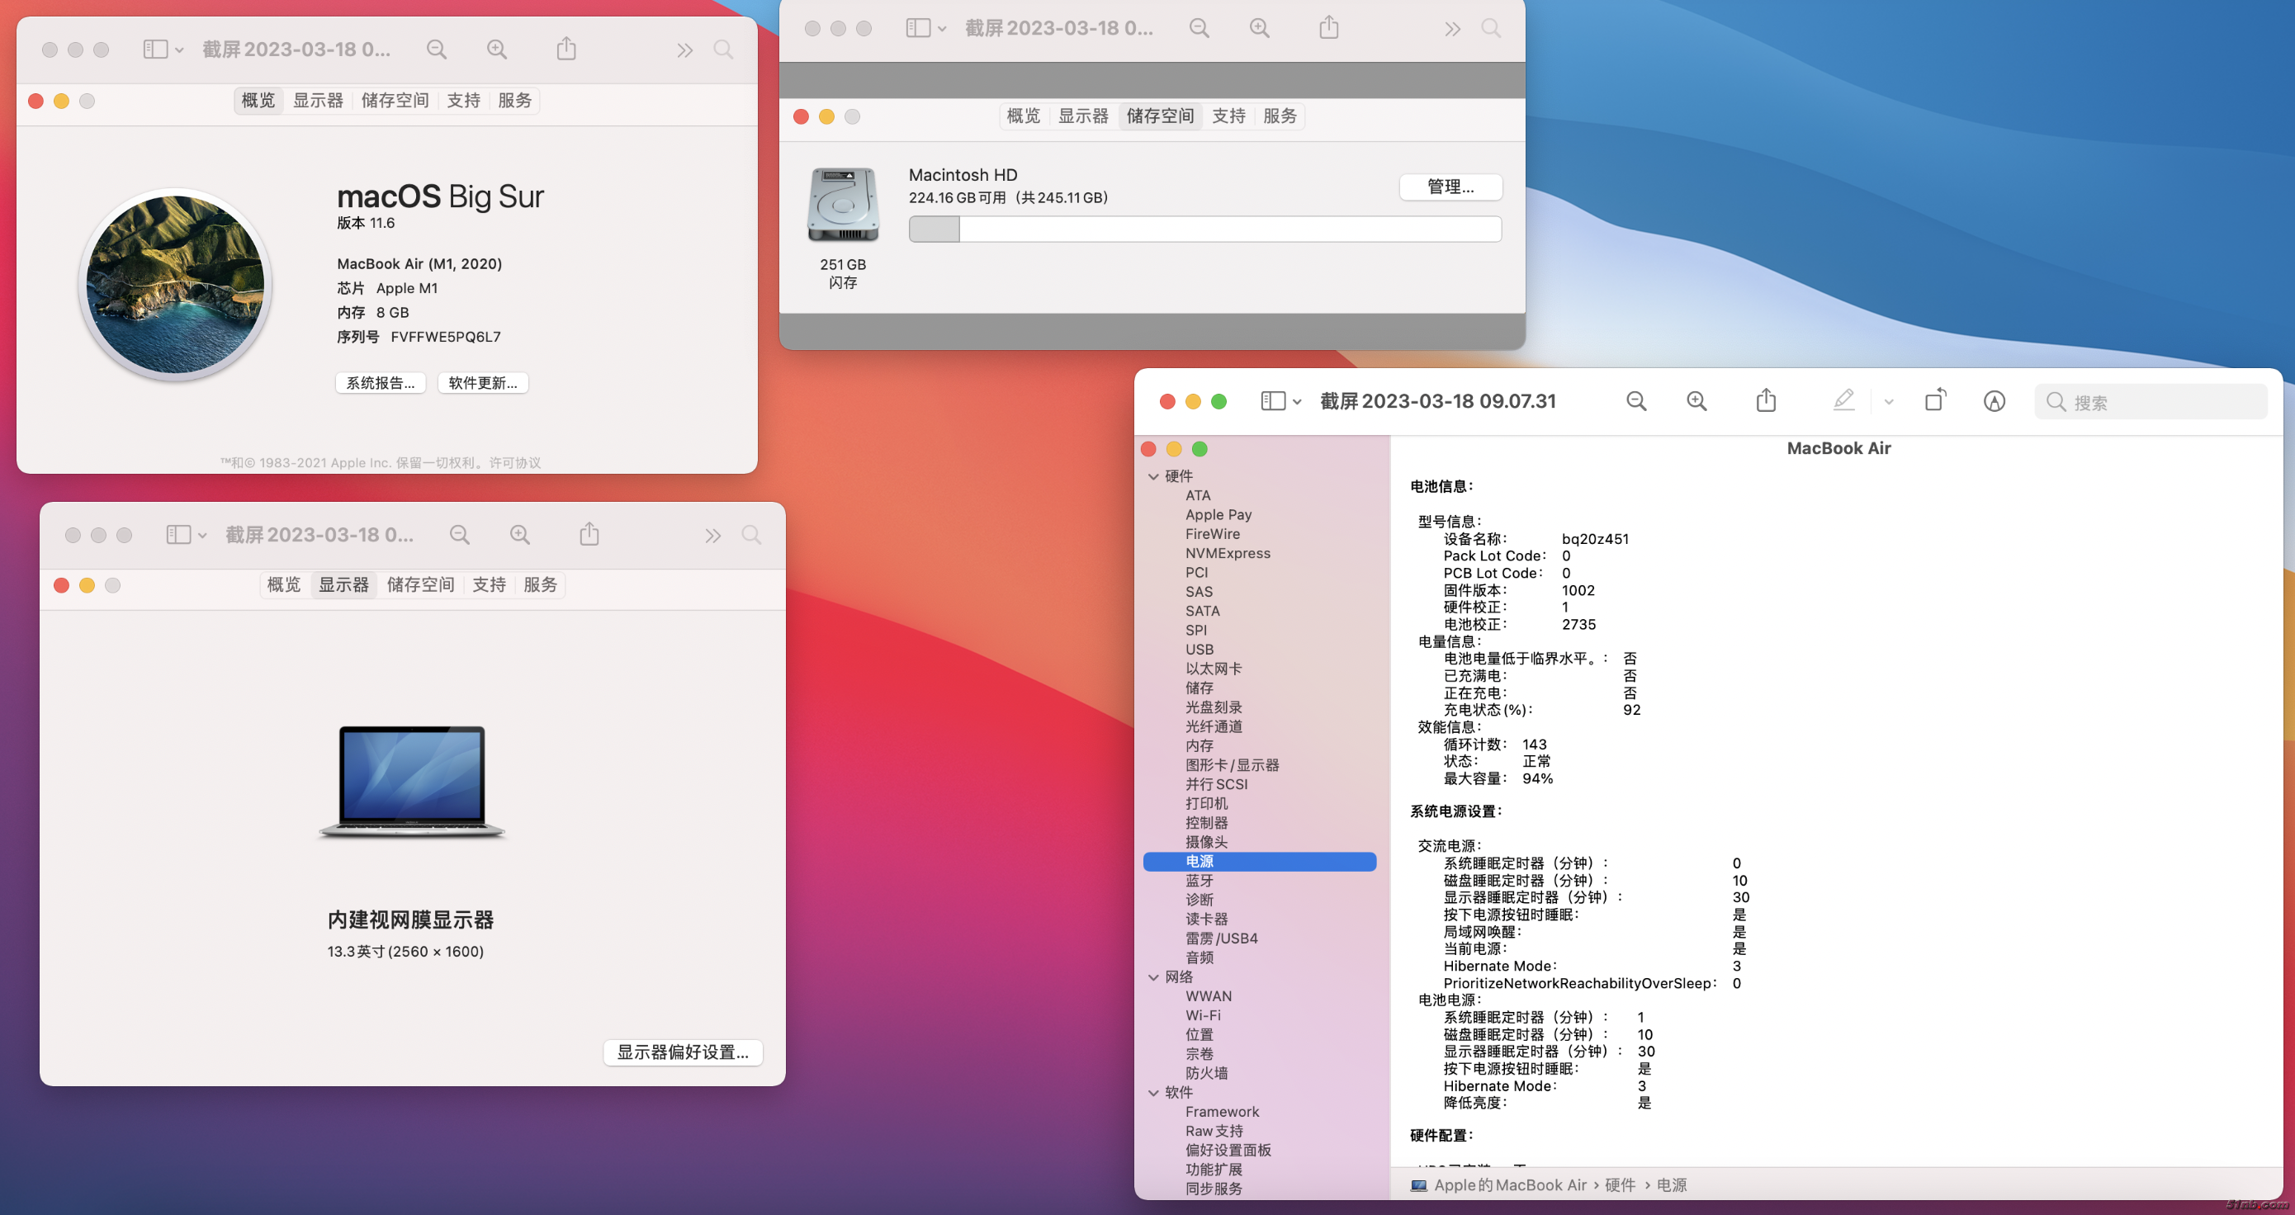This screenshot has height=1215, width=2295.
Task: Select 储存空间 tab in storage window
Action: (x=1160, y=116)
